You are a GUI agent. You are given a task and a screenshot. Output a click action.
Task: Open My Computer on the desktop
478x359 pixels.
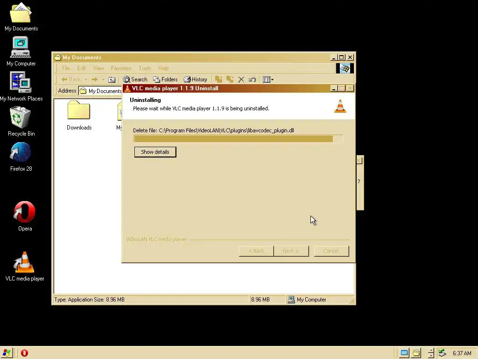click(x=21, y=51)
